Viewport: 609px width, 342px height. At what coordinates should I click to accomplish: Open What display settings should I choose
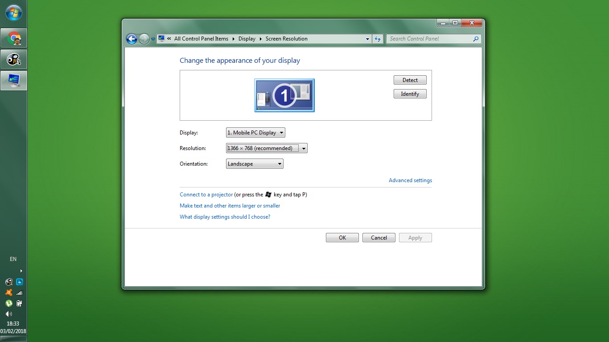(225, 217)
